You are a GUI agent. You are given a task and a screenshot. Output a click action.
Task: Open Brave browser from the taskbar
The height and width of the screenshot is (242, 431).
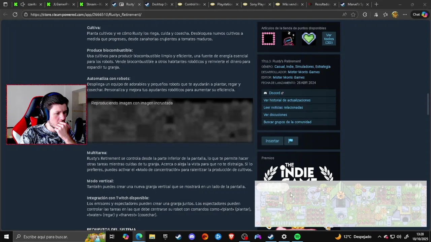click(x=231, y=237)
